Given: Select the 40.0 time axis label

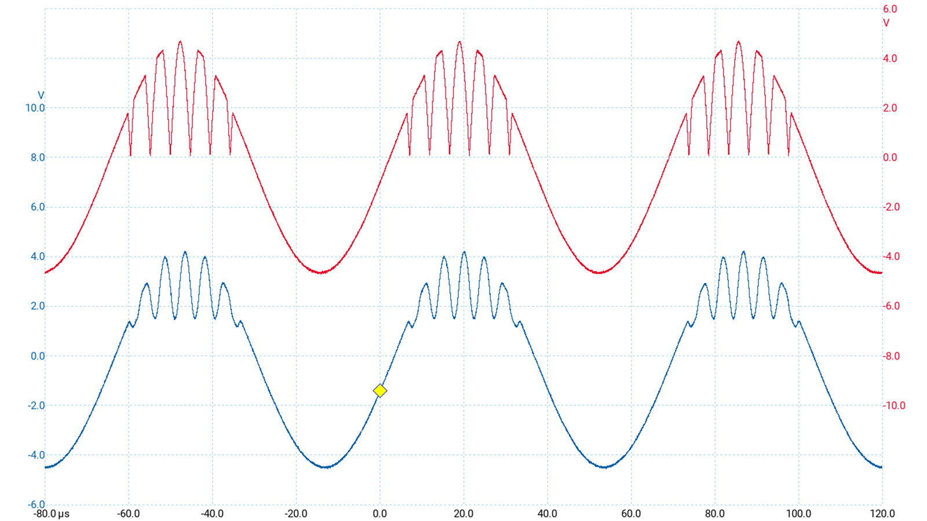Looking at the screenshot, I should (x=547, y=514).
